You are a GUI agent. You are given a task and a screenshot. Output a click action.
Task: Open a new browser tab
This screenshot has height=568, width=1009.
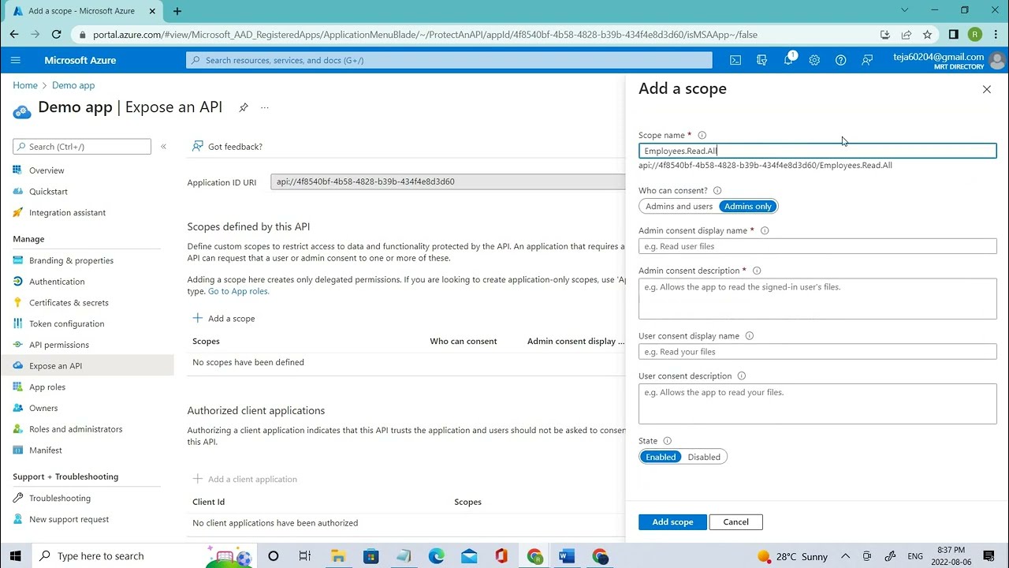177,11
